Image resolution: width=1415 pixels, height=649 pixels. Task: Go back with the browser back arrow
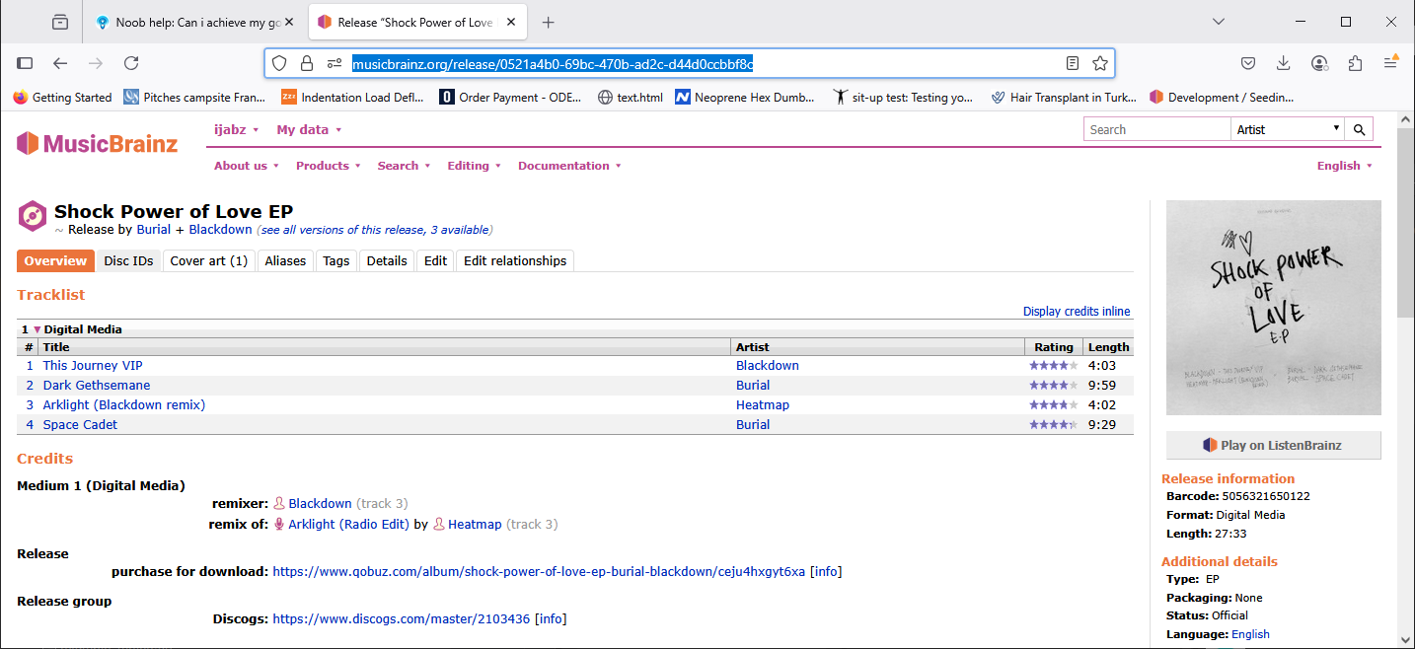pos(60,63)
